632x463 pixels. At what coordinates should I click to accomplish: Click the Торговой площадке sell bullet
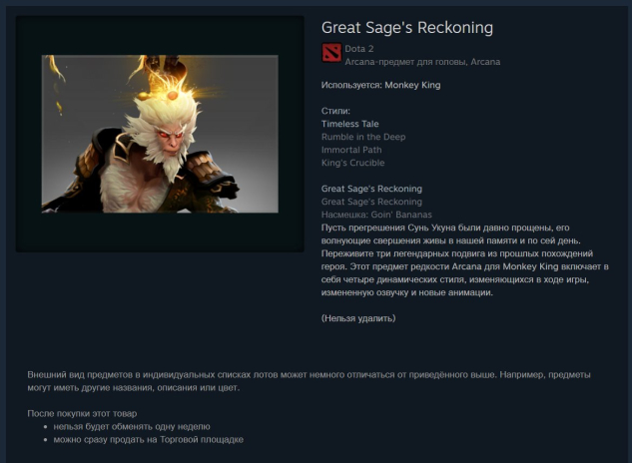click(149, 439)
